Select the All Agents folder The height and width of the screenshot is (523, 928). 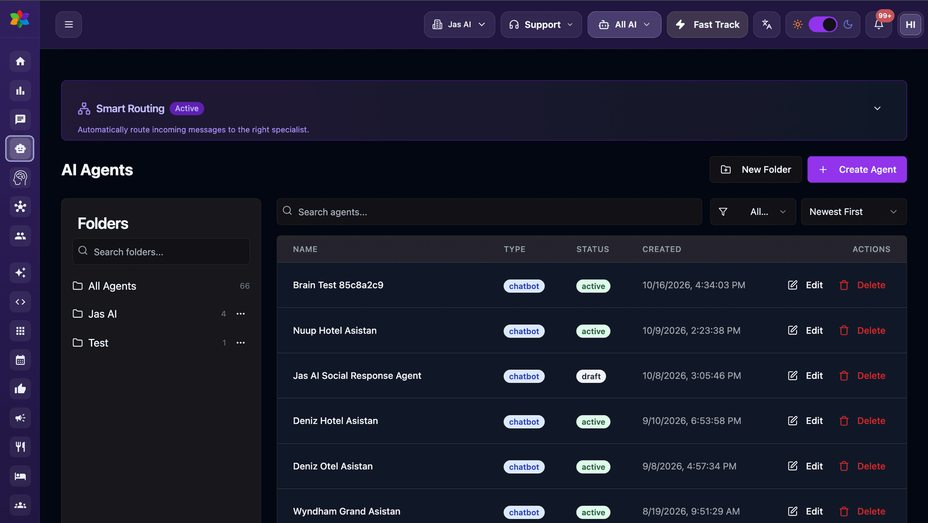(161, 286)
